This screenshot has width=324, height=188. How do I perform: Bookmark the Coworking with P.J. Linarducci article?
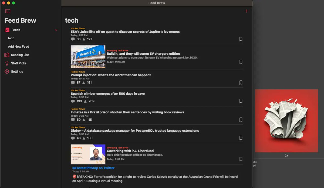[241, 159]
